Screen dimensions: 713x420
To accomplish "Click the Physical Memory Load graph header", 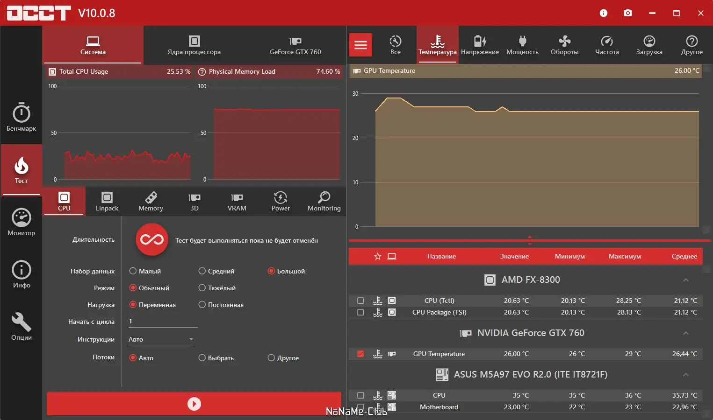I will [269, 71].
